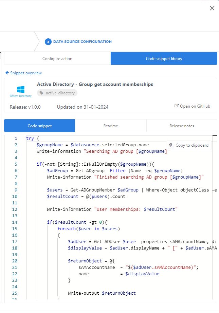Click '$returnObject = @{' on line 20

[x=91, y=261]
